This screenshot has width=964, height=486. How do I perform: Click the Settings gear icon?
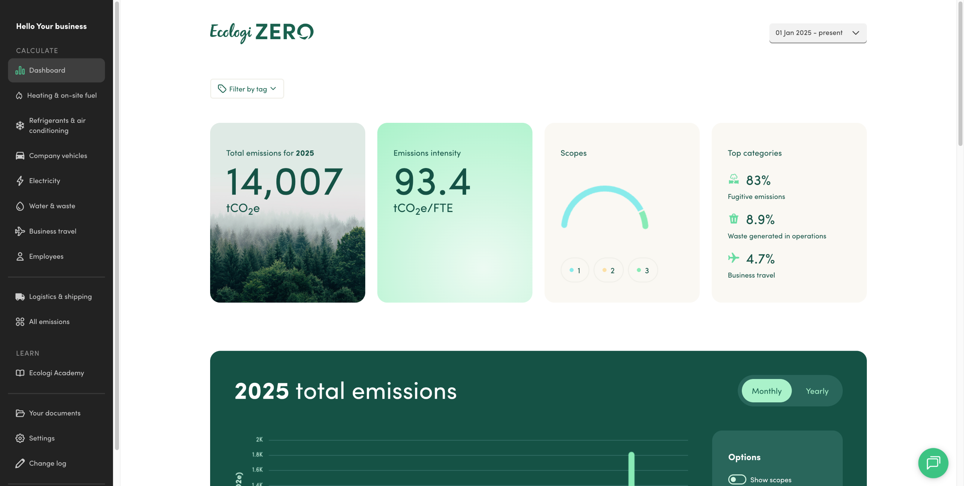tap(20, 438)
